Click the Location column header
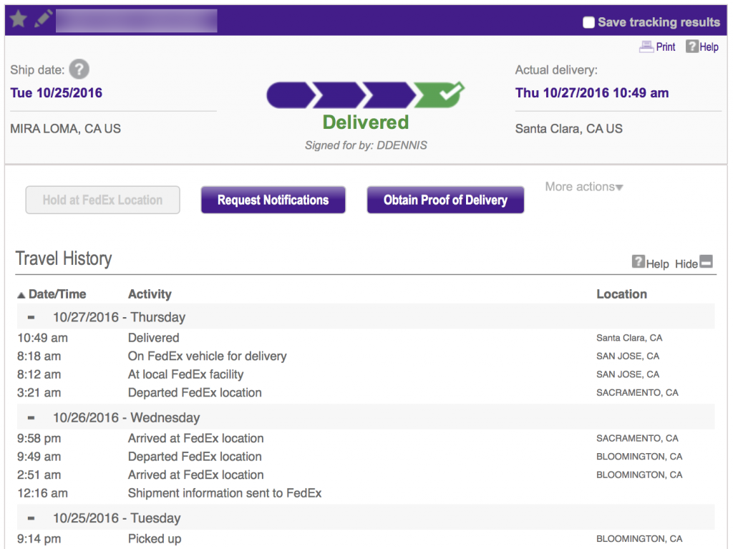Screen dimensions: 733x549 coord(621,294)
